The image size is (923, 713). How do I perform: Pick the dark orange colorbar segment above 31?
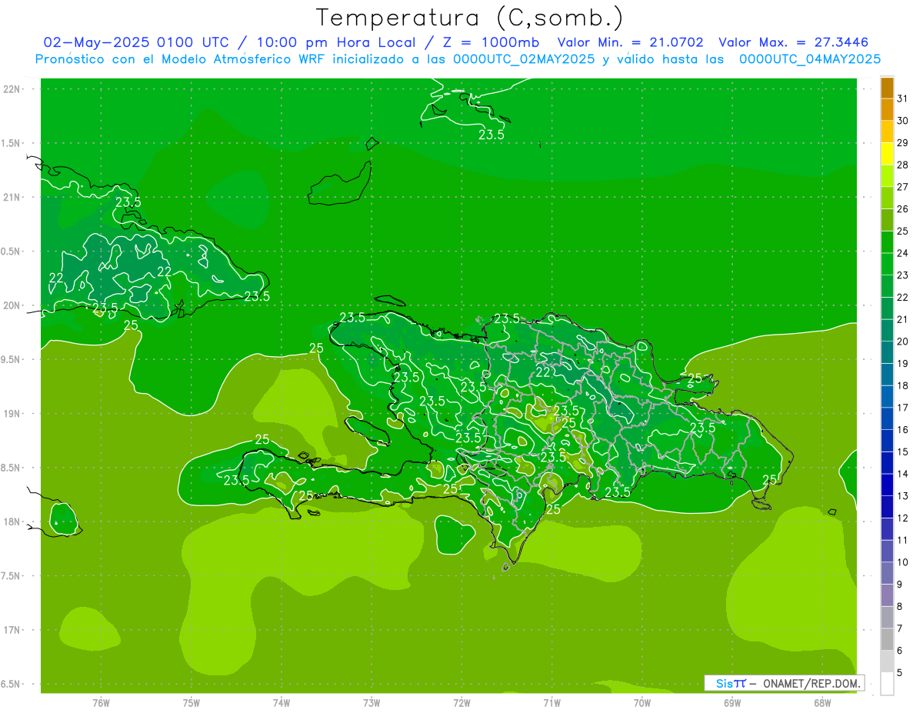887,88
